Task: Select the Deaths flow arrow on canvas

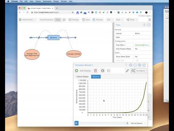Action: tap(68, 37)
